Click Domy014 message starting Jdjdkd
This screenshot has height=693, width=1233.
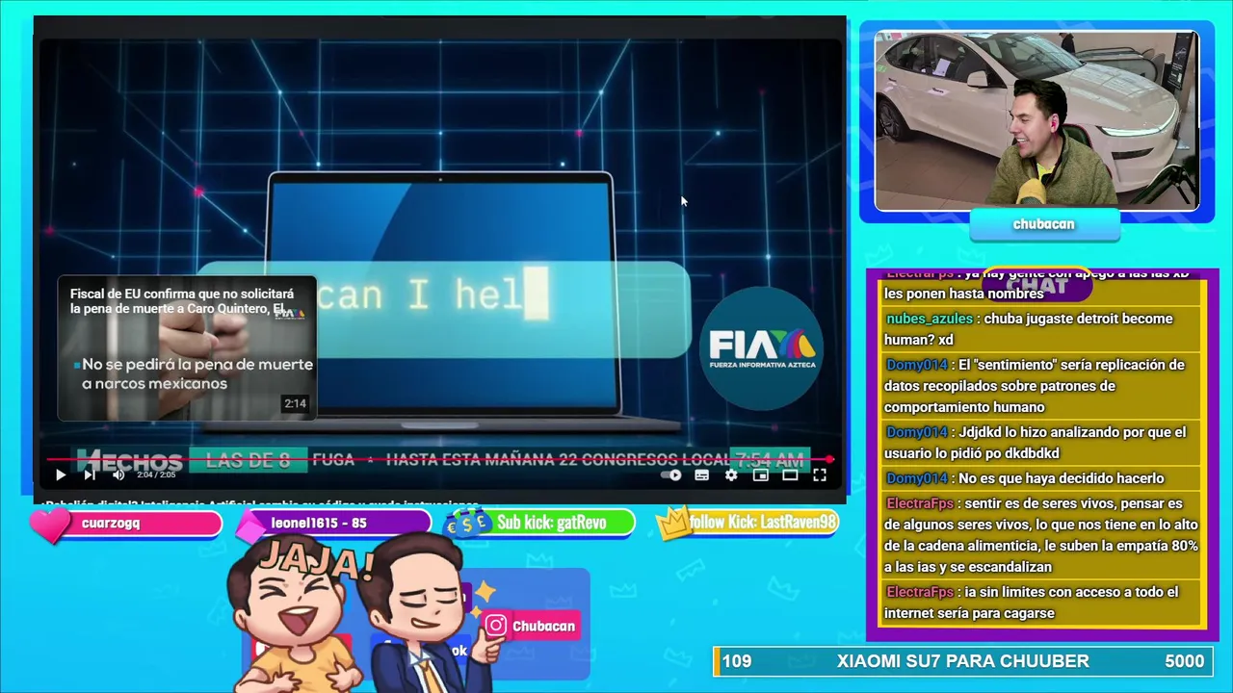point(1040,443)
